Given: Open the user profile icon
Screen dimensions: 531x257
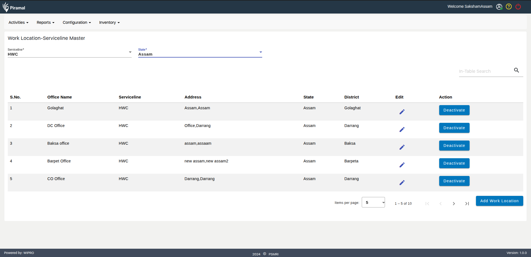Looking at the screenshot, I should (499, 7).
